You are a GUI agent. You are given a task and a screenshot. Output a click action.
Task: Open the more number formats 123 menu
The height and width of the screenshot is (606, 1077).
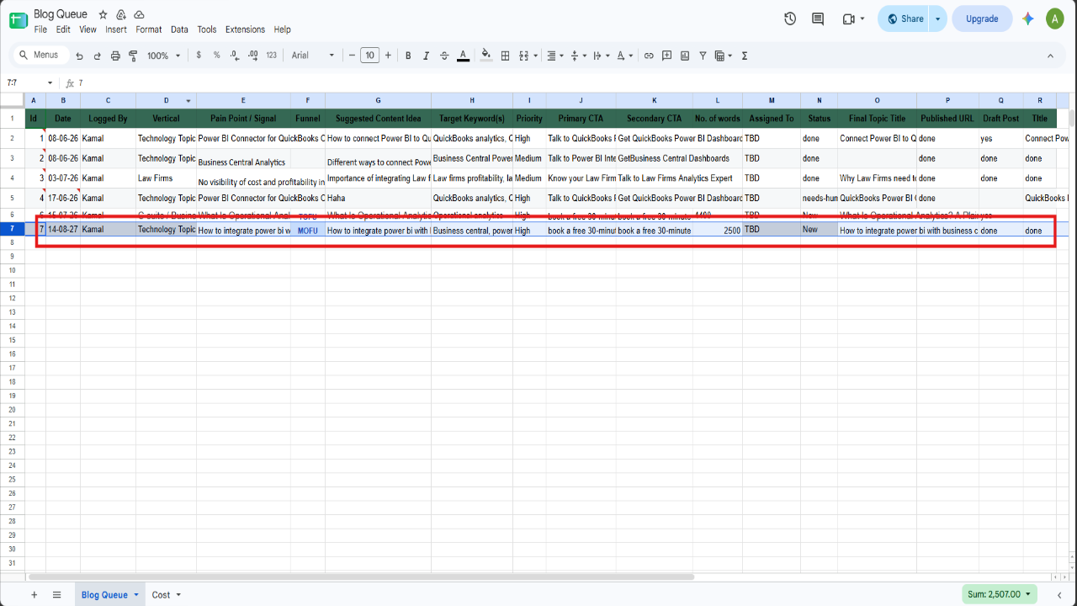[271, 56]
